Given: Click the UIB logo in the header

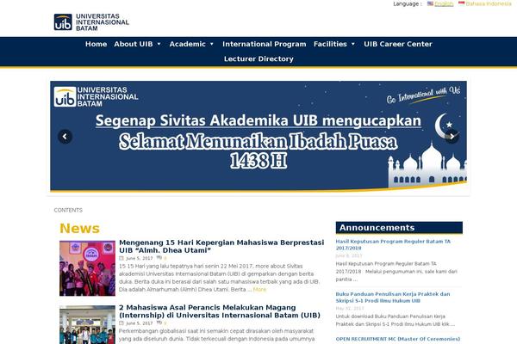Looking at the screenshot, I should pos(91,22).
